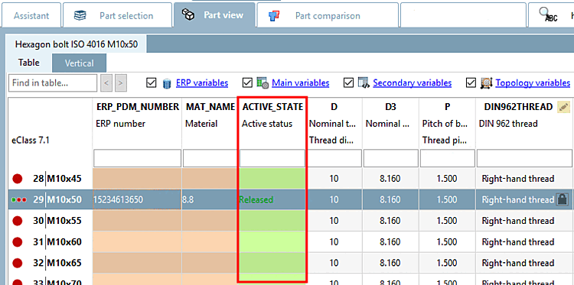Screen dimensions: 574x285
Task: Click the red status dot for row M10x45
Action: pos(17,179)
